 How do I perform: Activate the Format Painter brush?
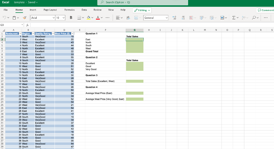(25, 18)
